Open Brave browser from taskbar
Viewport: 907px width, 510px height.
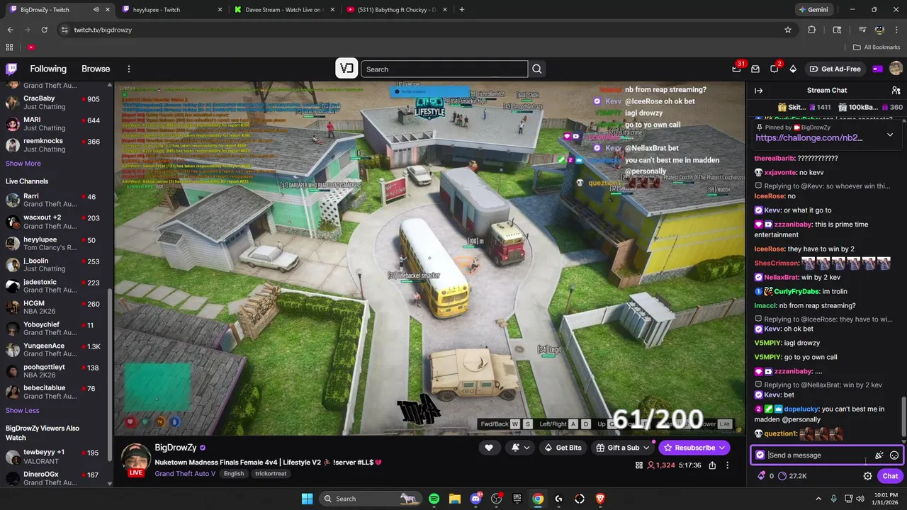coord(601,499)
